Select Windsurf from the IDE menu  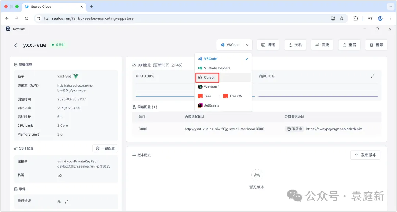click(x=223, y=87)
